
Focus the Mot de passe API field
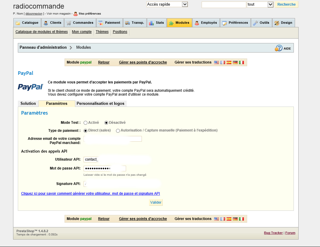point(105,169)
